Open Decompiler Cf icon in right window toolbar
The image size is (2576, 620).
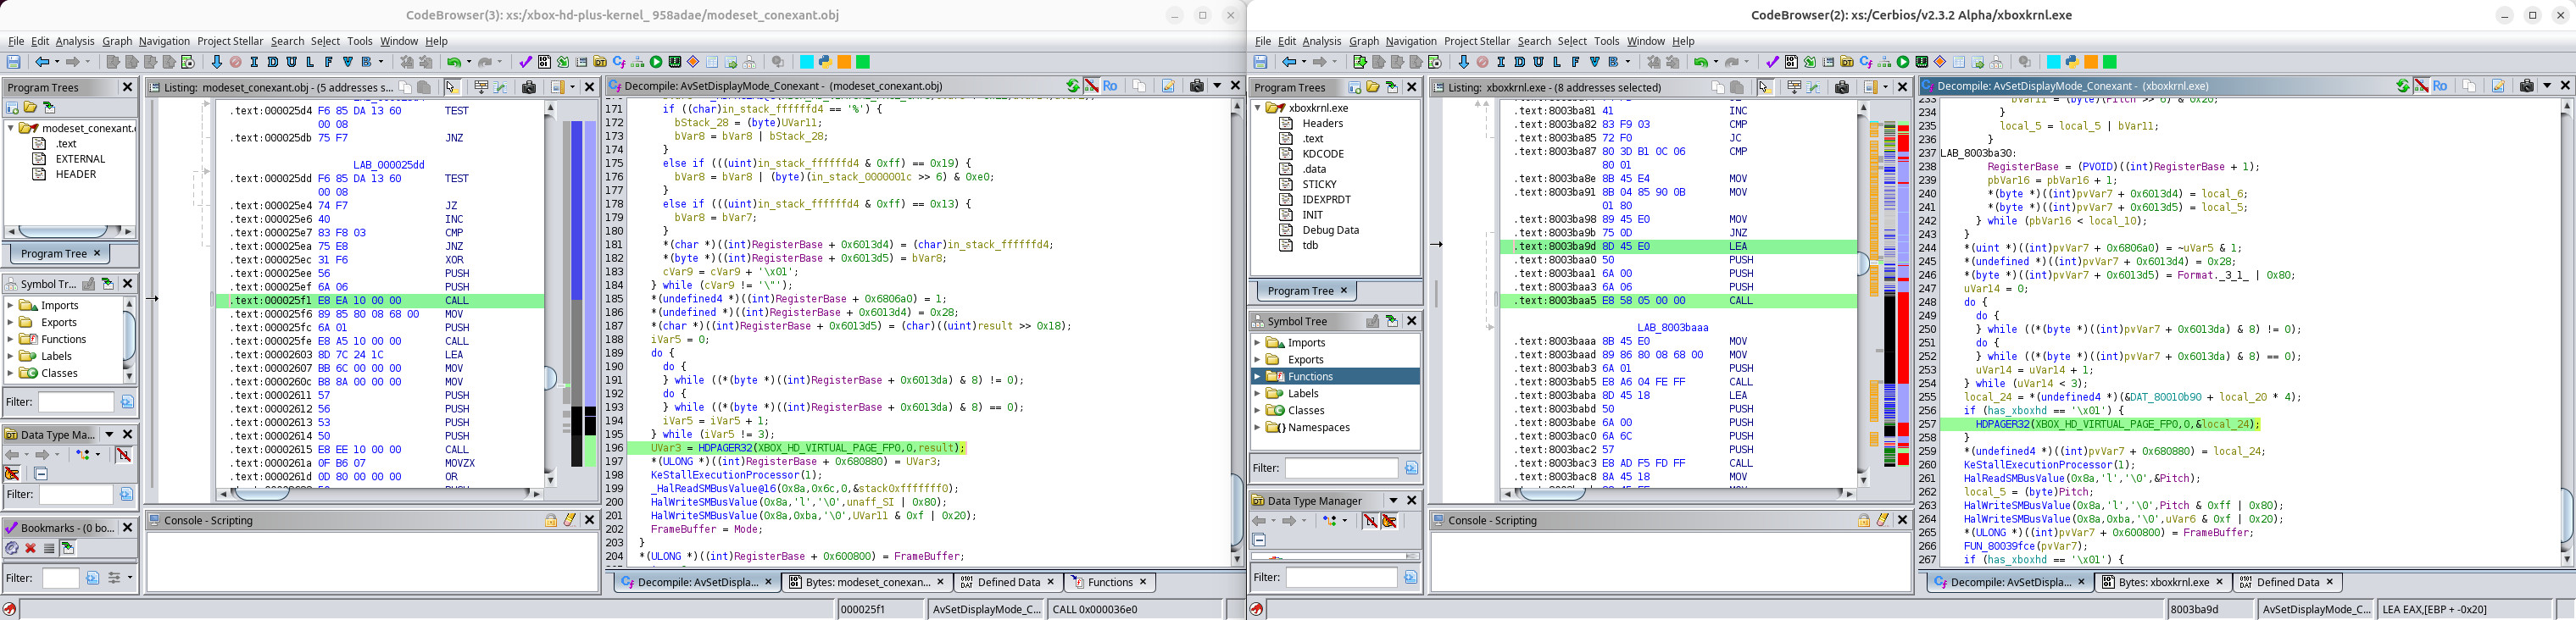1866,62
